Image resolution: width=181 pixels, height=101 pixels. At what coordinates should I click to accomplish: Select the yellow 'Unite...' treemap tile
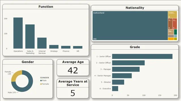point(172,15)
